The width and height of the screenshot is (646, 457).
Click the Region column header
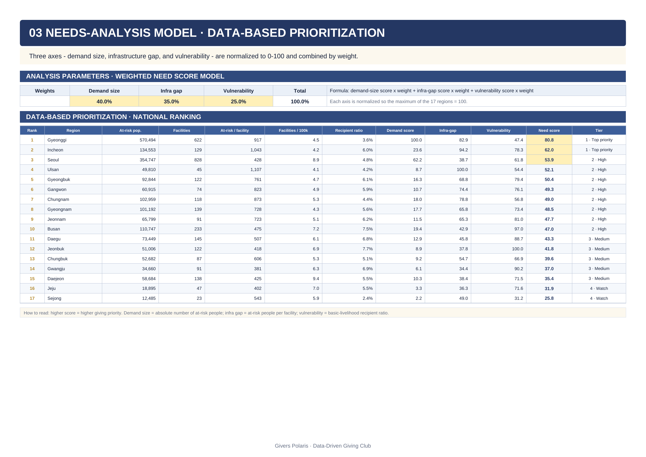73,130
